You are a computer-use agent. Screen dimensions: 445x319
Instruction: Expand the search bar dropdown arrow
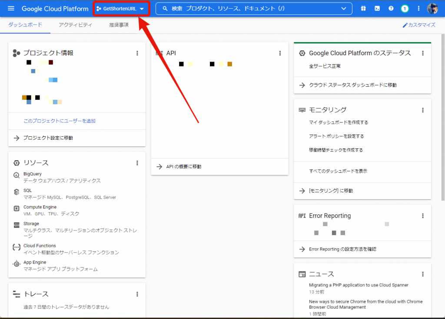click(344, 9)
